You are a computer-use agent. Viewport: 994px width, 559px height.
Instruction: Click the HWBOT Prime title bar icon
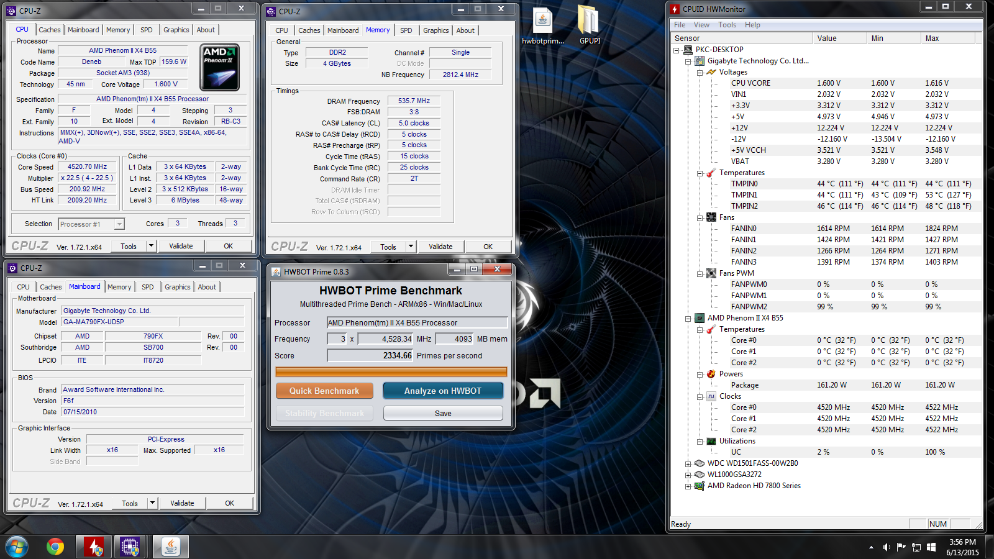pos(276,271)
